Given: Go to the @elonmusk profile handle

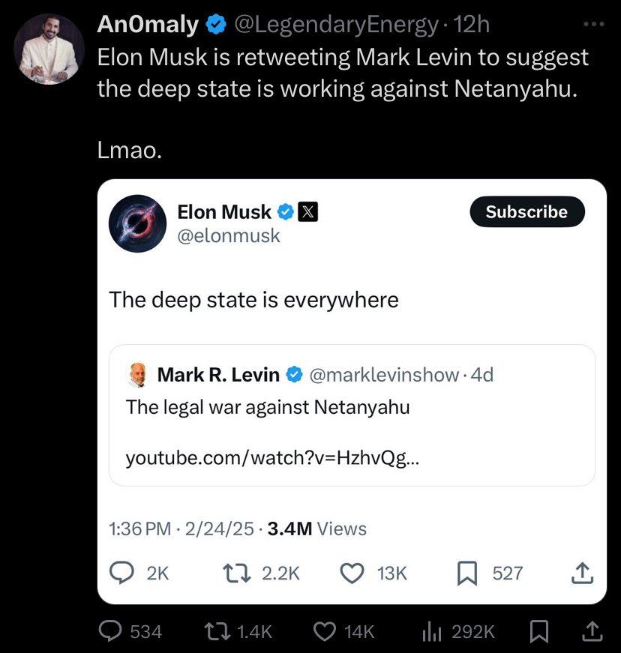Looking at the screenshot, I should [x=229, y=235].
